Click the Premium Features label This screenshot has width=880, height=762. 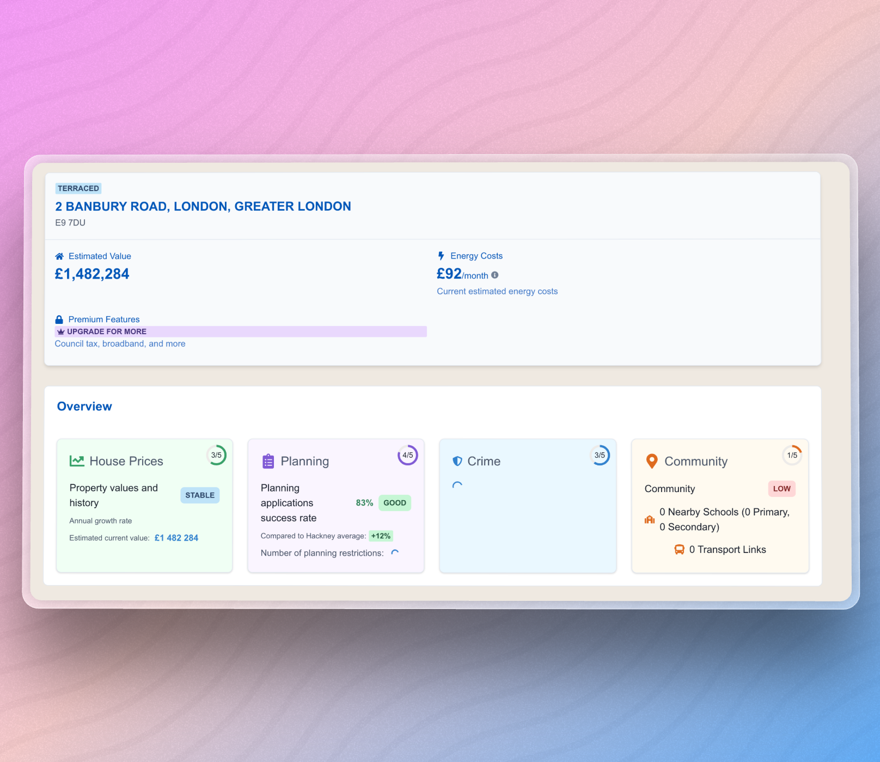104,319
